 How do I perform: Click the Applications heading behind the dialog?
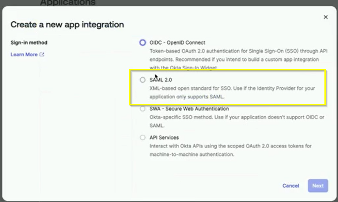tap(68, 3)
